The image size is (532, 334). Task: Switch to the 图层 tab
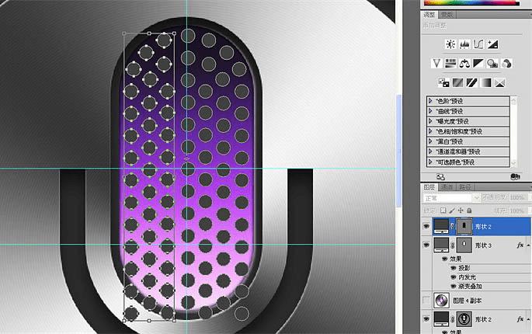coord(429,186)
